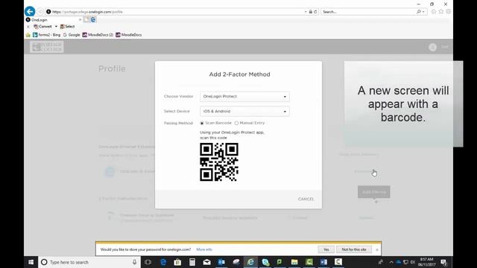This screenshot has width=477, height=268.
Task: Click the volume icon in system tray
Action: tap(413, 262)
